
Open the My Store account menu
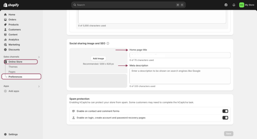247,5
